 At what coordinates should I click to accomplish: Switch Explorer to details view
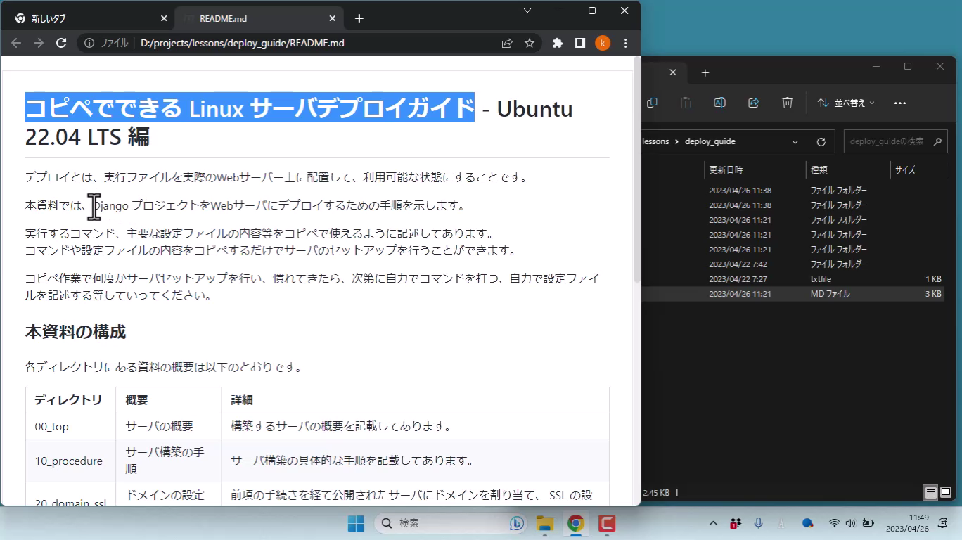tap(931, 493)
